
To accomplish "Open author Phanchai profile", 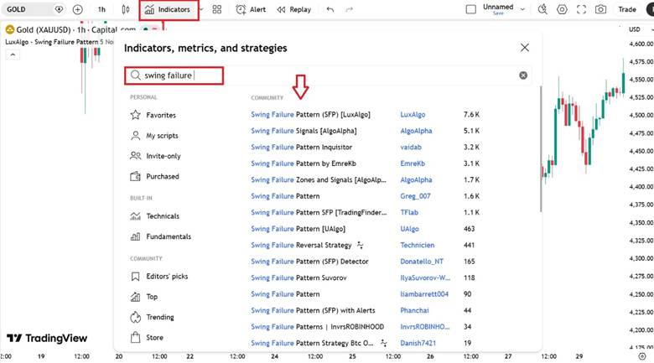I will 414,310.
